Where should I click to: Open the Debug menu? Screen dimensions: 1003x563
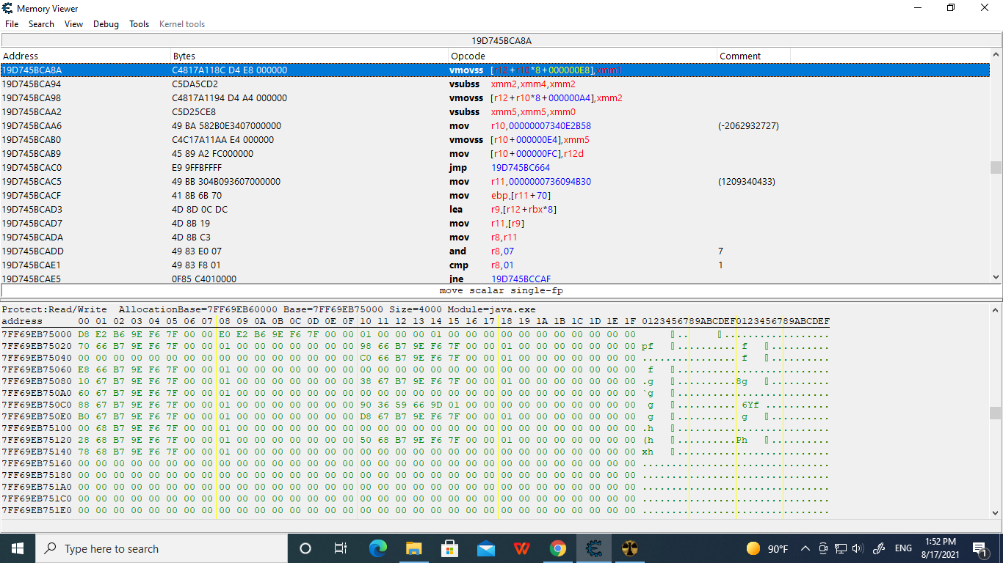coord(106,23)
